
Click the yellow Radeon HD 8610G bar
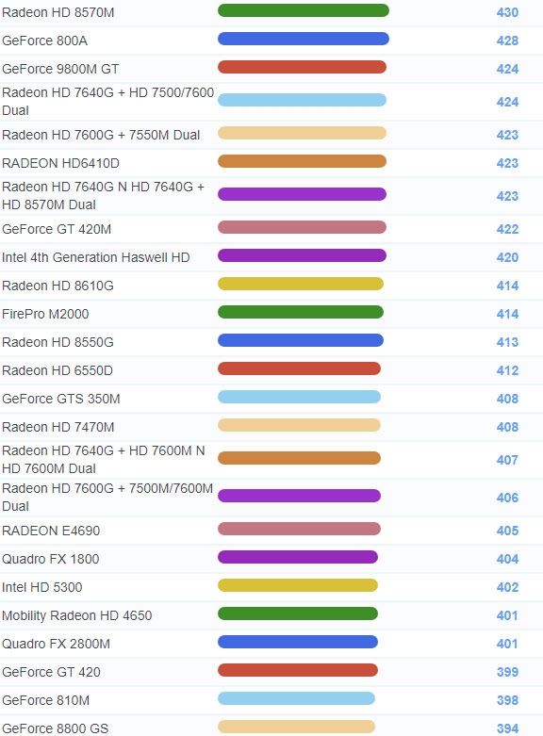click(301, 284)
